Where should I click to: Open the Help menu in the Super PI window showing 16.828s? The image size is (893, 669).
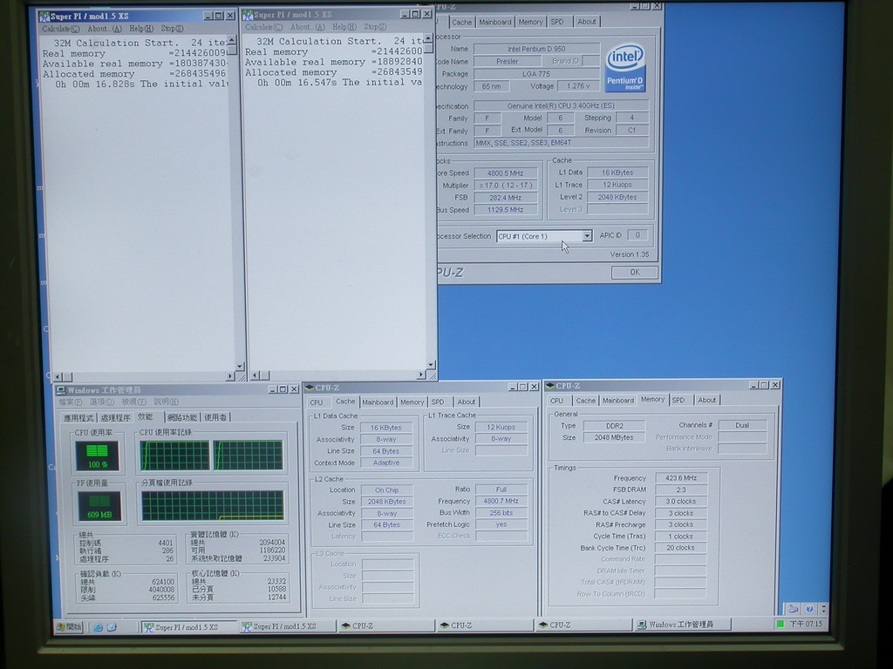click(x=141, y=29)
